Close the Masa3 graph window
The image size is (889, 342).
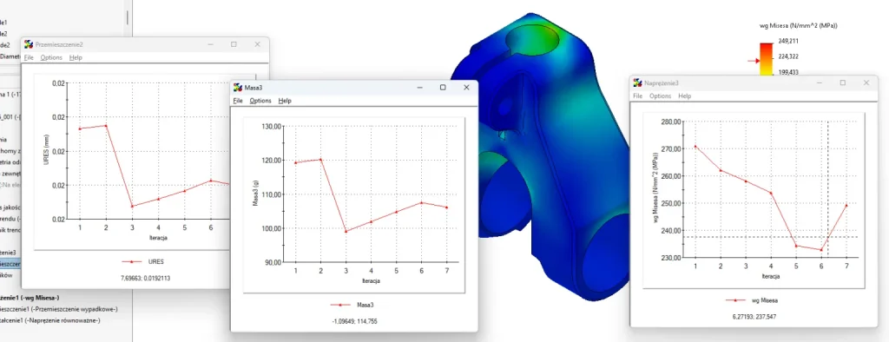(x=466, y=88)
